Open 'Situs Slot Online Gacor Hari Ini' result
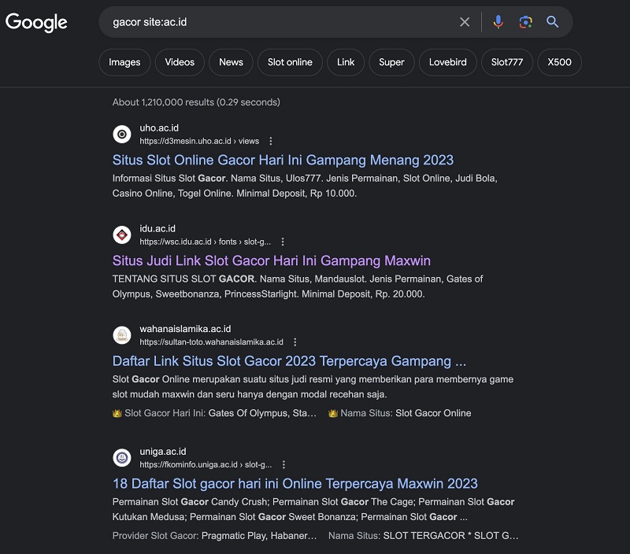Image resolution: width=630 pixels, height=554 pixels. tap(283, 161)
